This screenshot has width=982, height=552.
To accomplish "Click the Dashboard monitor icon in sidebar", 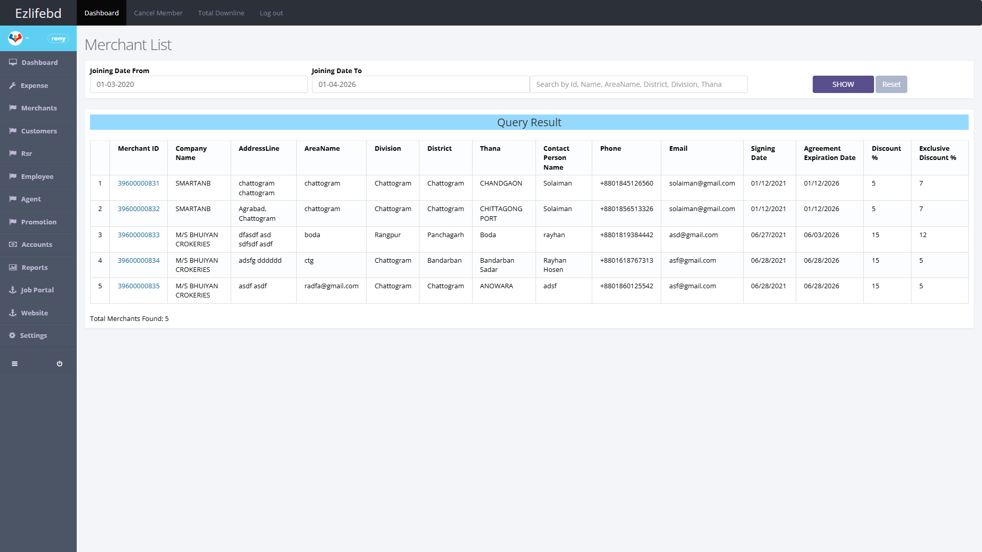I will (13, 62).
